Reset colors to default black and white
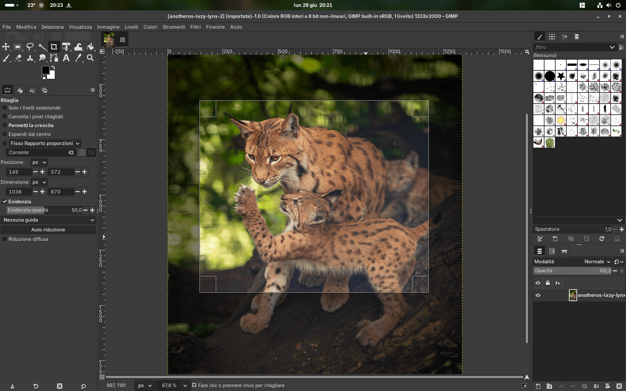Viewport: 626px width, 391px height. (x=43, y=77)
